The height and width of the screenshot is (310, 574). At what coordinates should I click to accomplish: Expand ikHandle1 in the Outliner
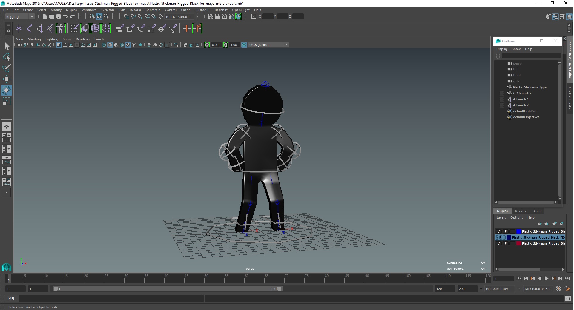[502, 99]
